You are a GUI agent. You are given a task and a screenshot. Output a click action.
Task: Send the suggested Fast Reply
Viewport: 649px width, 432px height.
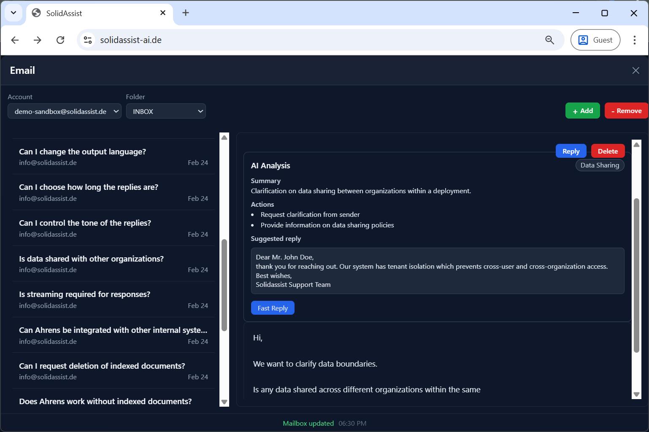point(272,308)
